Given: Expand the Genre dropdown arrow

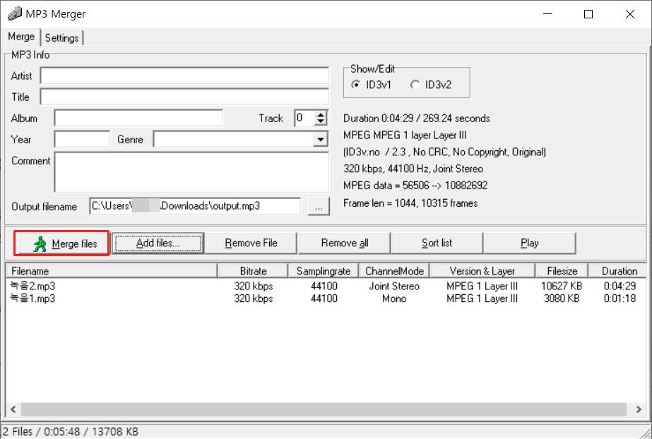Looking at the screenshot, I should [x=320, y=140].
